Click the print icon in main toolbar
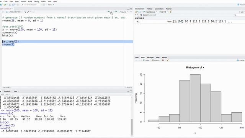Viewport: 245px width, 138px height. coord(18,5)
